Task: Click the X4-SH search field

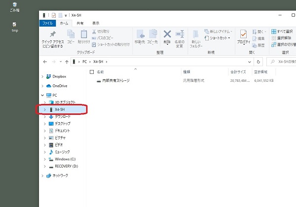Action: click(281, 62)
